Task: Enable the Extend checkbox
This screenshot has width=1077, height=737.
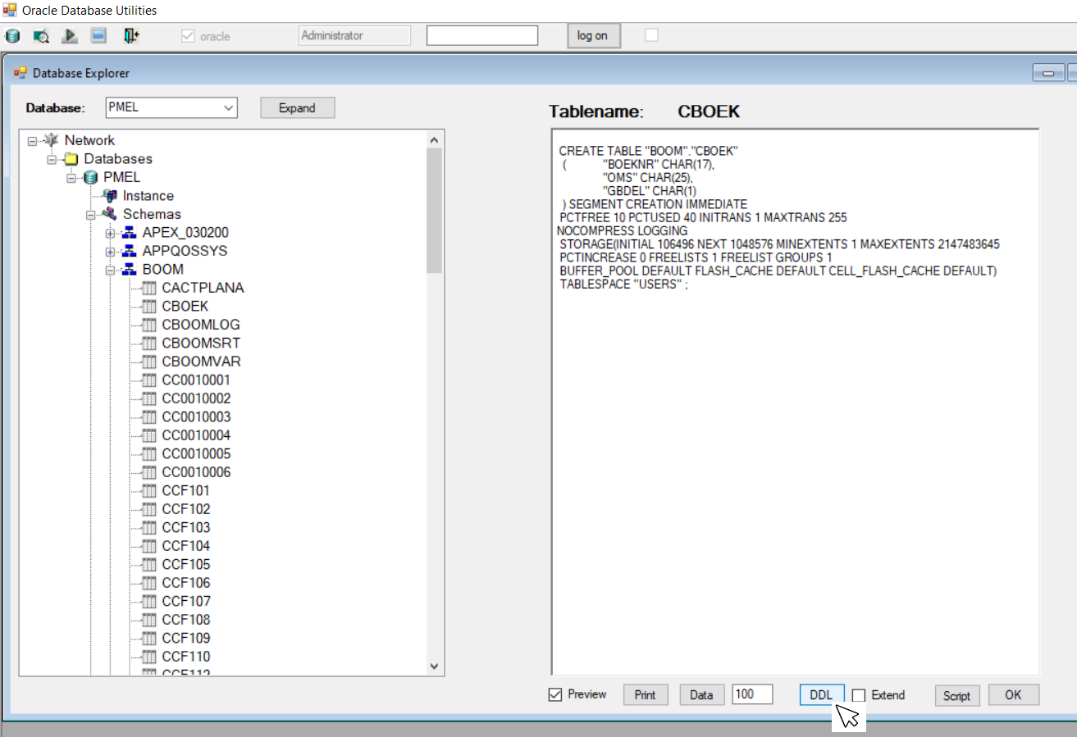Action: click(859, 695)
